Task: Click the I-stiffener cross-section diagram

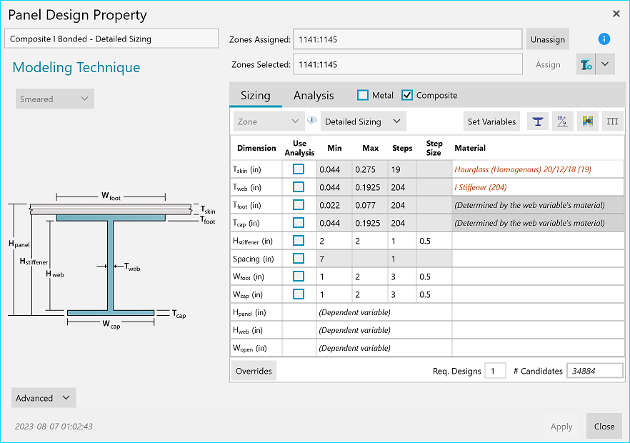Action: pos(111,259)
